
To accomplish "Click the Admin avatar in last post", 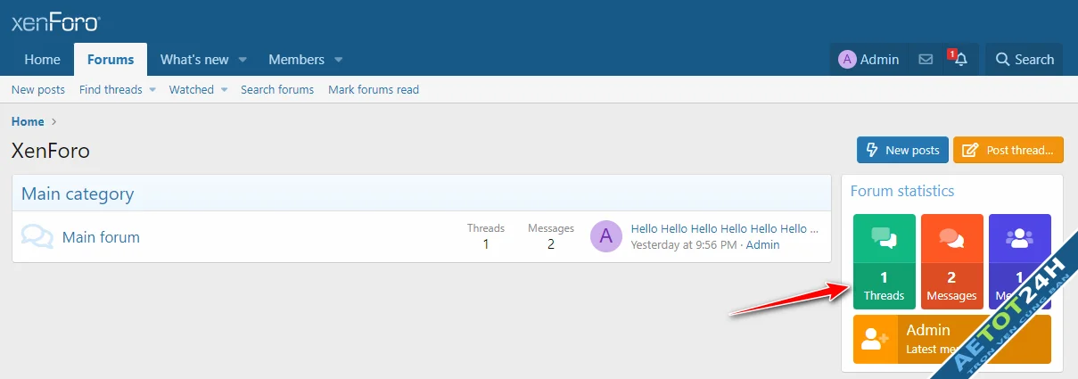I will 606,236.
